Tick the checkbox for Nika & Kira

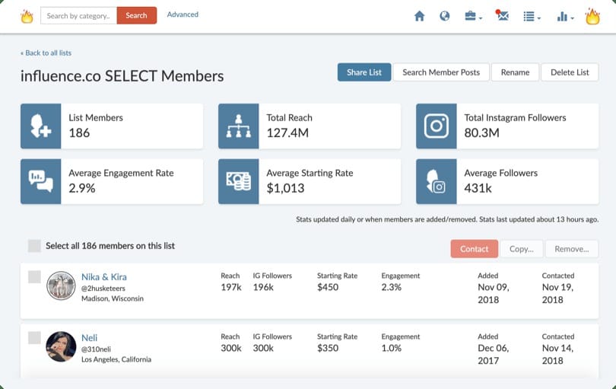pos(34,277)
